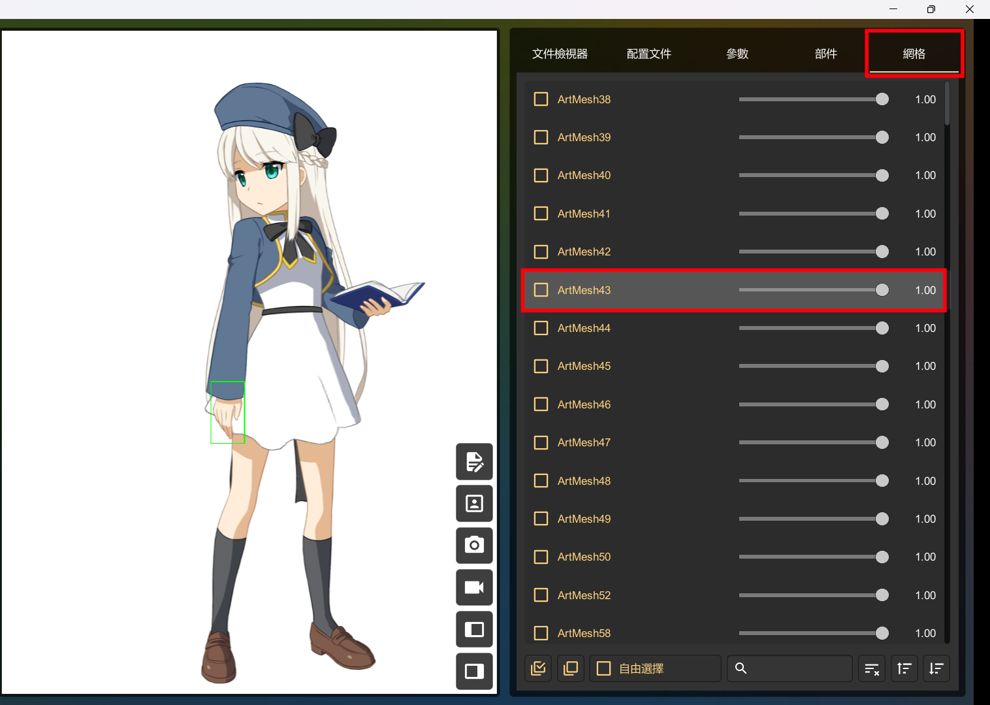Screen dimensions: 990x705
Task: Click the document edit icon beside canvas
Action: click(474, 461)
